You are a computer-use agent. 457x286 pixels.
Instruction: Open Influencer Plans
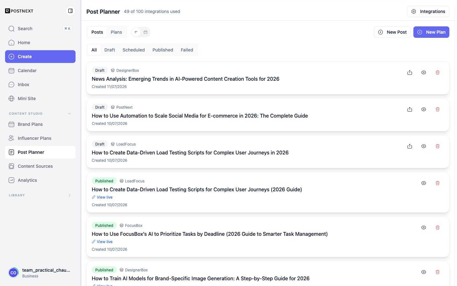pos(40,138)
